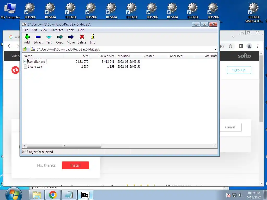The image size is (267, 200).
Task: Click the No, thanks link
Action: [46, 165]
